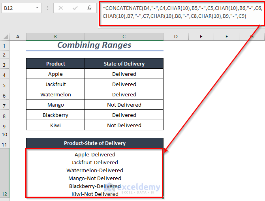This screenshot has width=265, height=201.
Task: Click the Enter checkmark formula icon
Action: (x=75, y=8)
